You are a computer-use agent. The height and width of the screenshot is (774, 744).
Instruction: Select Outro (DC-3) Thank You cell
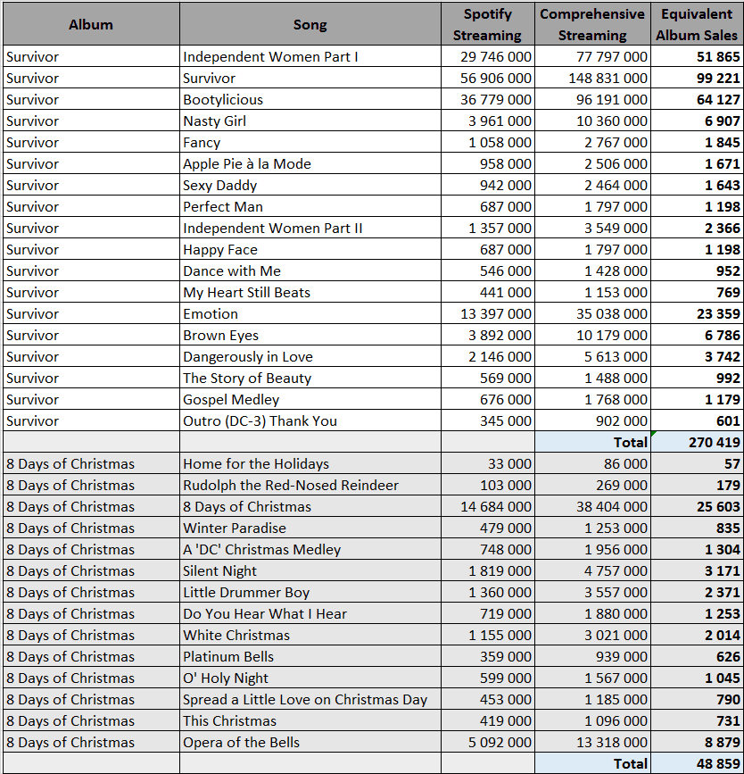(310, 420)
